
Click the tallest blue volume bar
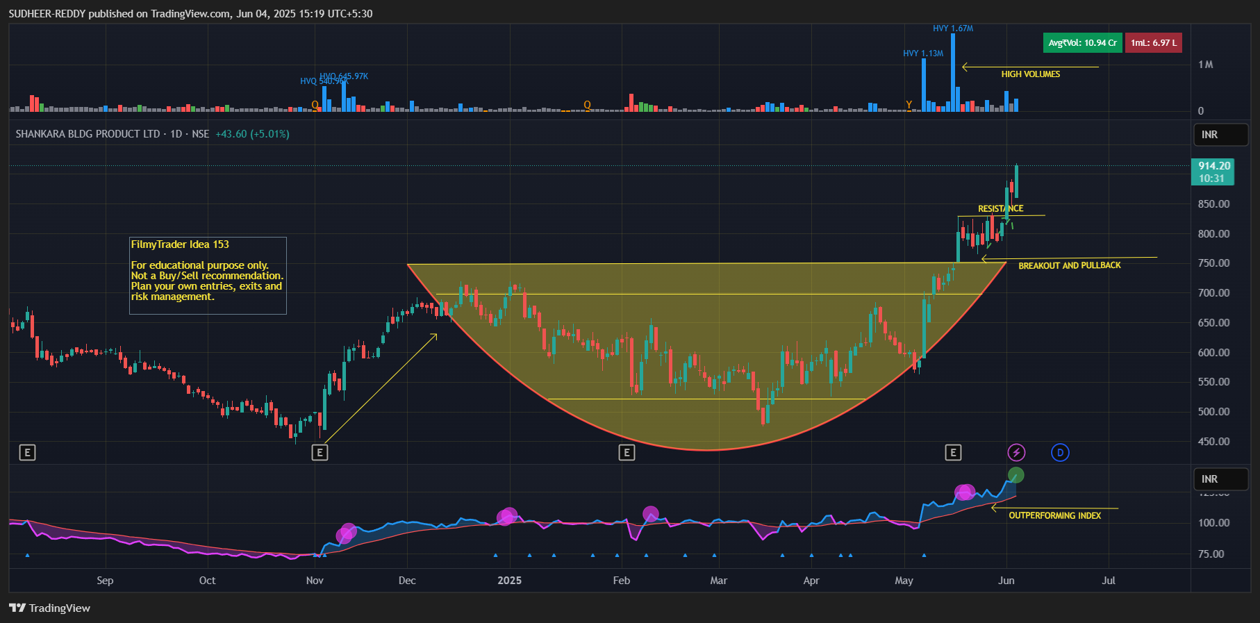tap(953, 72)
